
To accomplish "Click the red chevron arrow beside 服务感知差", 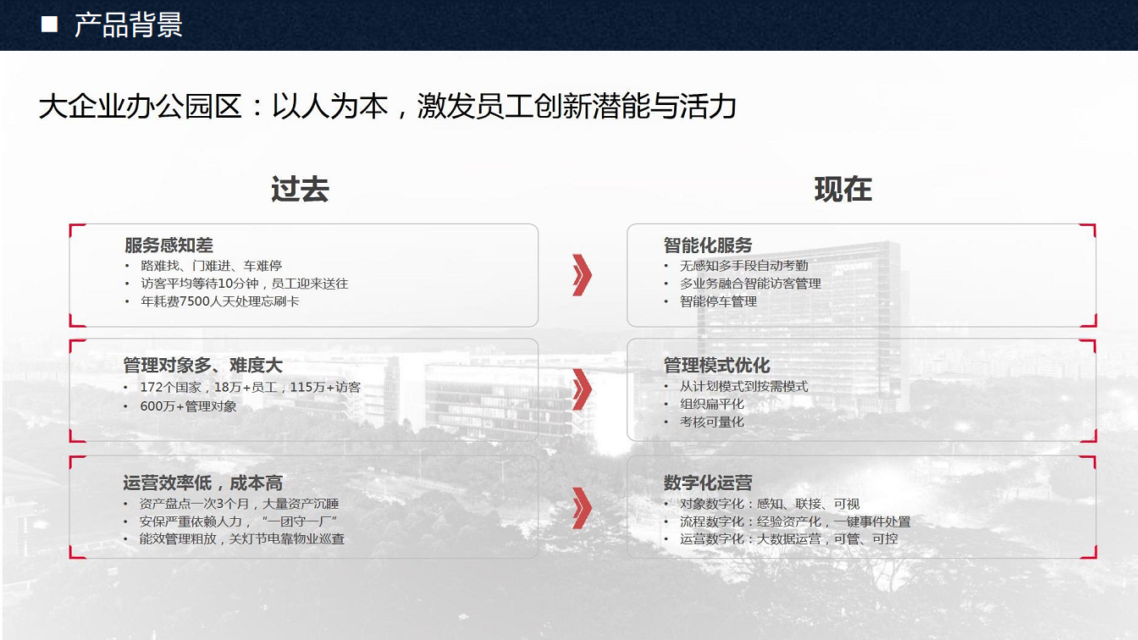I will pyautogui.click(x=582, y=274).
